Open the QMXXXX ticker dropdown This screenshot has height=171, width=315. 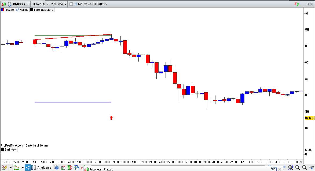click(21, 4)
